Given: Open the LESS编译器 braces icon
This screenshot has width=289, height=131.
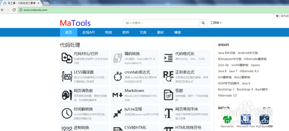Looking at the screenshot, I should pyautogui.click(x=67, y=76).
